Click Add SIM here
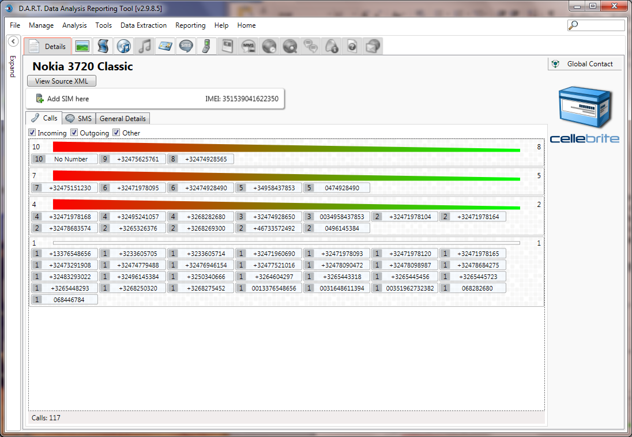This screenshot has height=437, width=632. tap(68, 99)
